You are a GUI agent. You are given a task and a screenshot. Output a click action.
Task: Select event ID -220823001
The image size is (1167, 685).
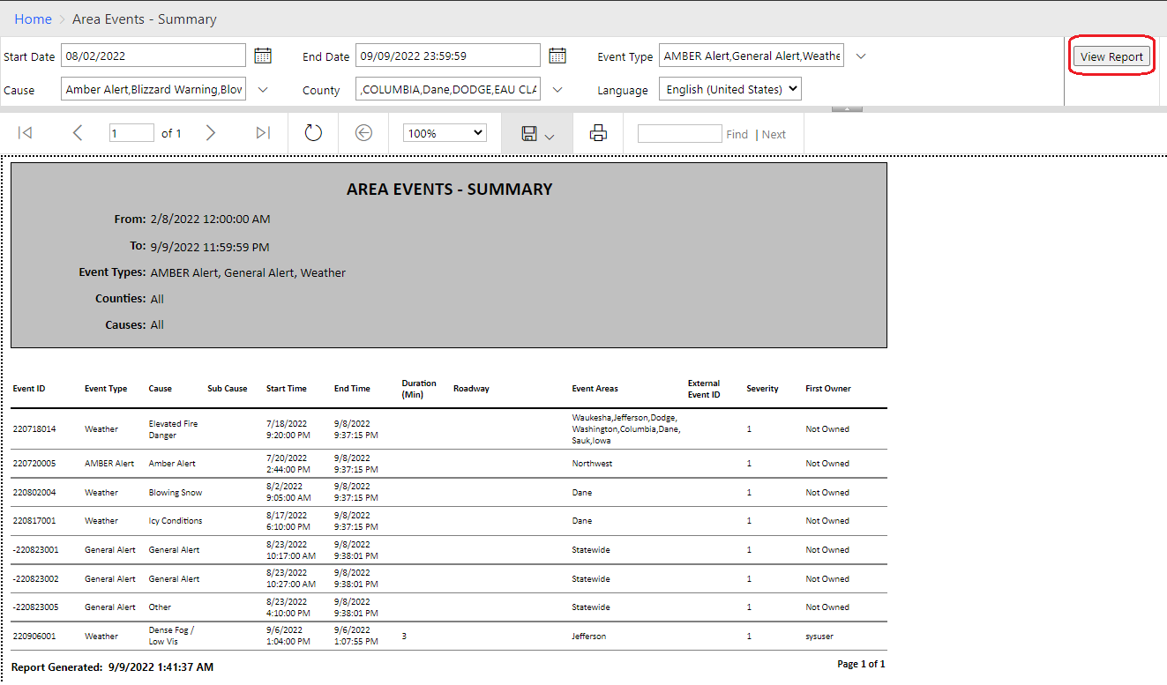point(35,550)
